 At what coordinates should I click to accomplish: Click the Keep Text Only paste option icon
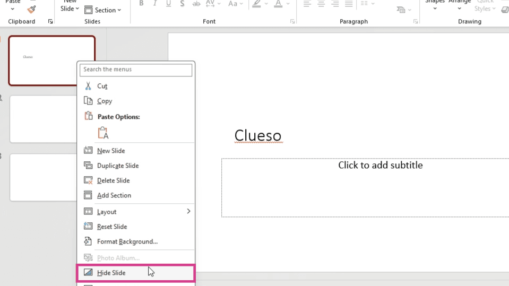click(103, 133)
